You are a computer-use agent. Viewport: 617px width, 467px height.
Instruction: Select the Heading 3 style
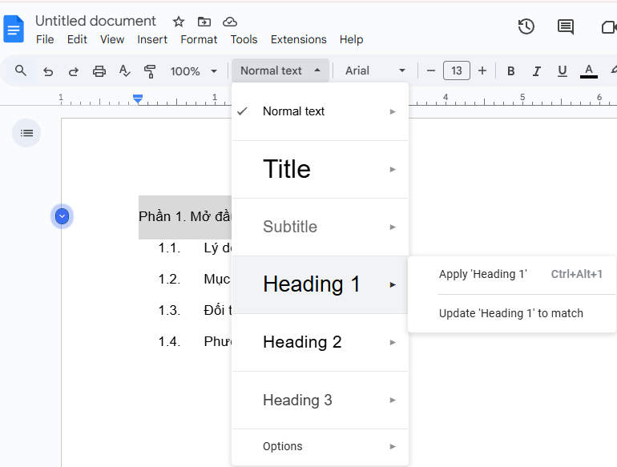(320, 401)
